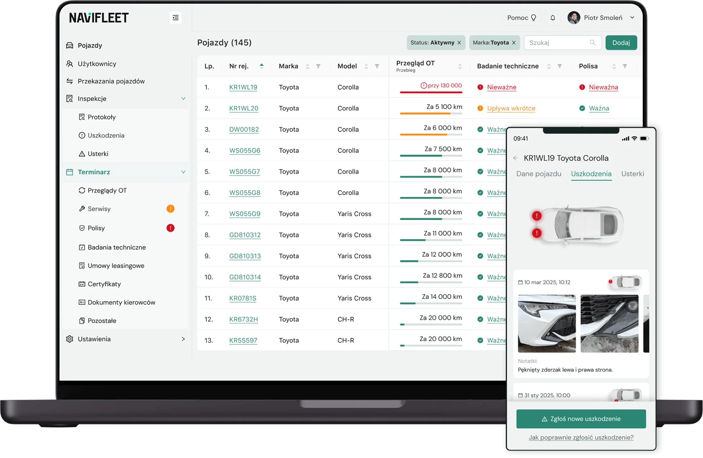
Task: Click the orange alert badge next to Serwisy
Action: [x=170, y=209]
